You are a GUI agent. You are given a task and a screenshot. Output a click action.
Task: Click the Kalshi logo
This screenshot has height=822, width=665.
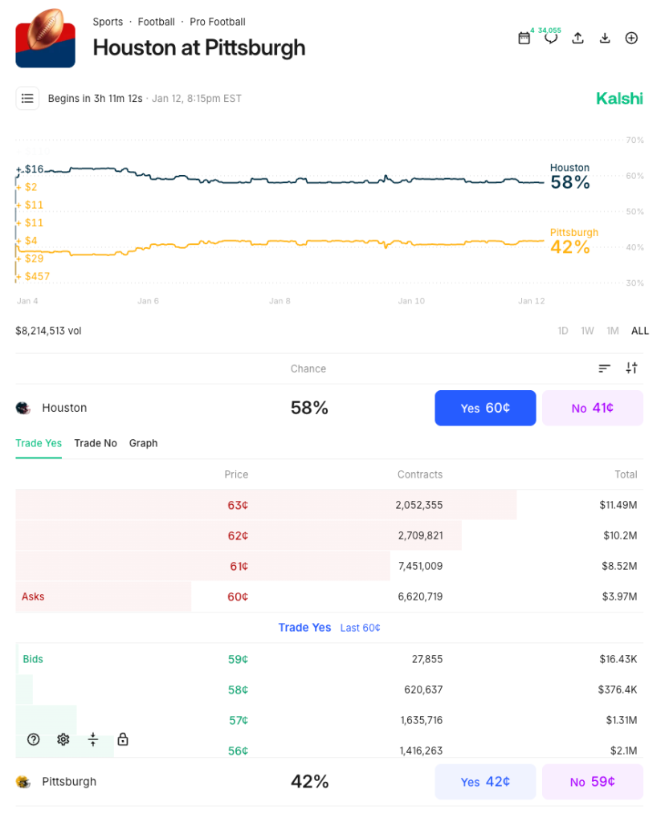(x=619, y=98)
